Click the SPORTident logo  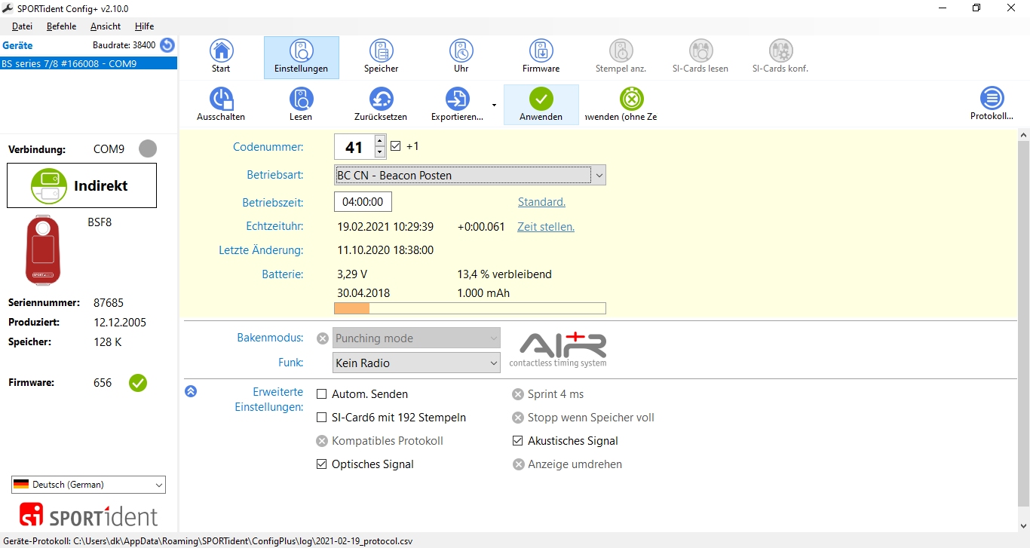tap(88, 515)
